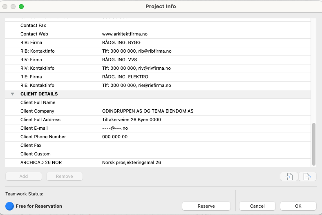Click the ARCHICAD 26 NOR row value
This screenshot has height=215, width=322.
click(x=131, y=162)
